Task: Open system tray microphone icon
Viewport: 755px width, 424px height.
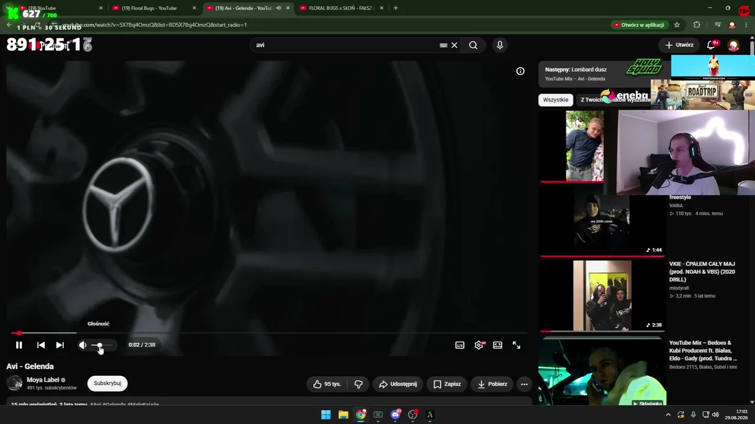Action: point(693,415)
